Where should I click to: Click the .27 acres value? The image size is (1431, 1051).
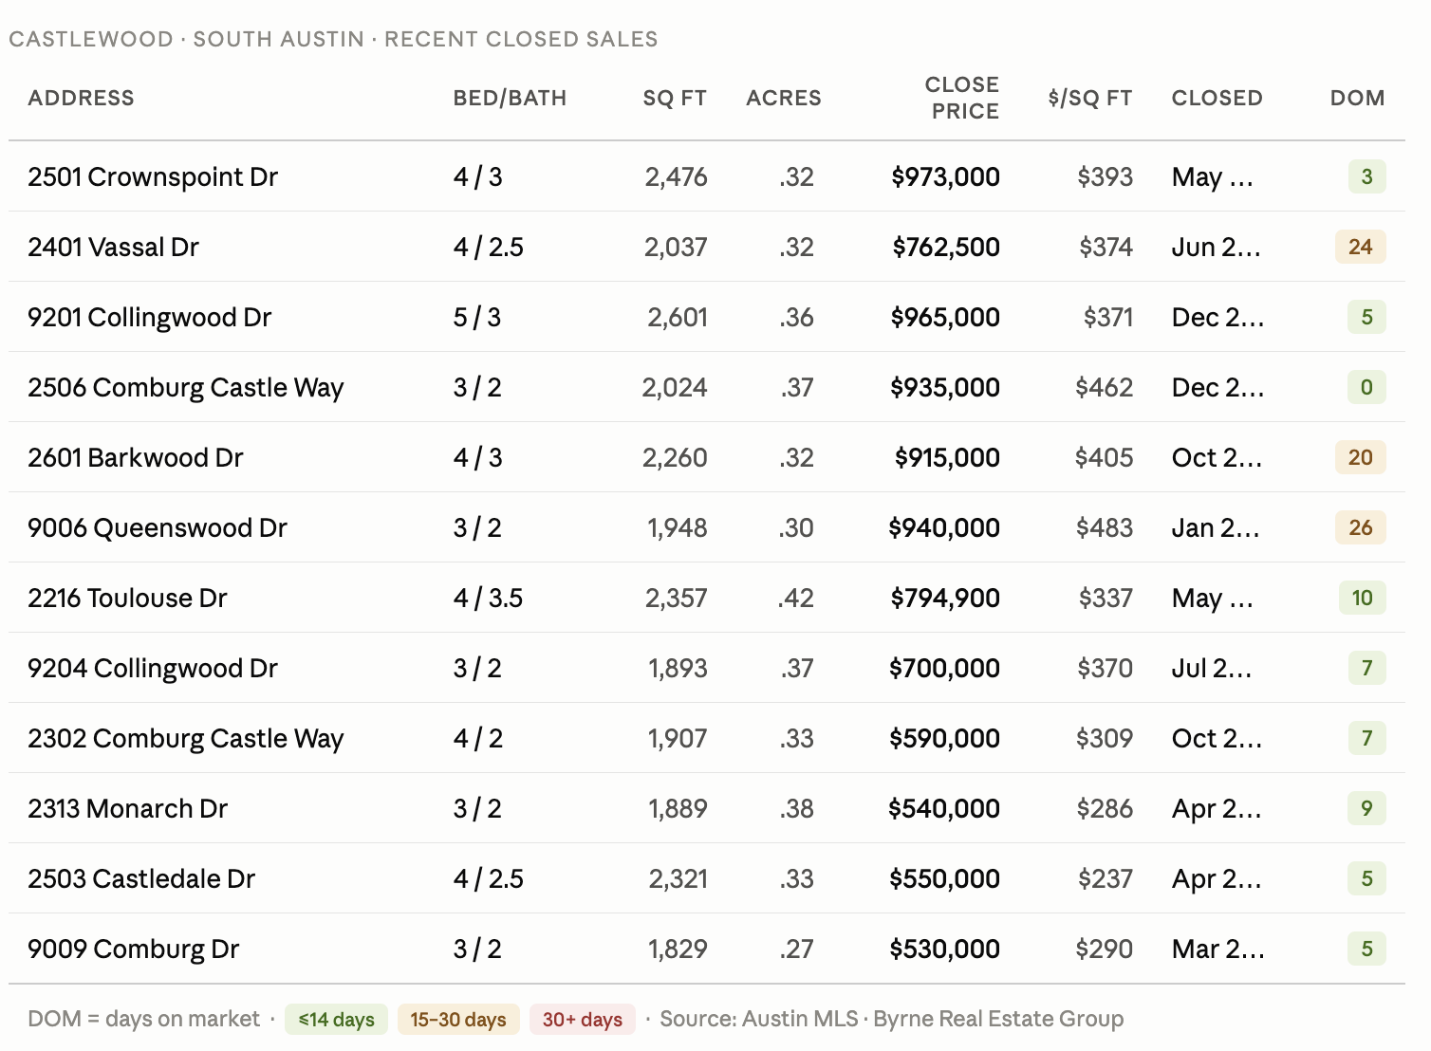[796, 949]
